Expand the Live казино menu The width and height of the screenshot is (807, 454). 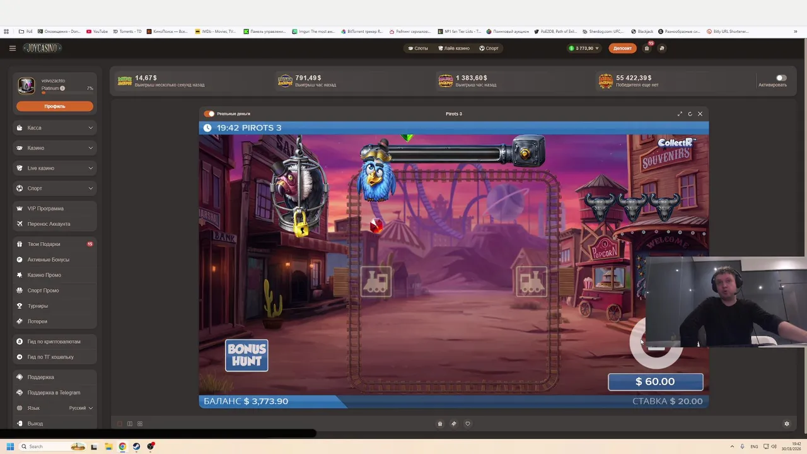point(55,168)
